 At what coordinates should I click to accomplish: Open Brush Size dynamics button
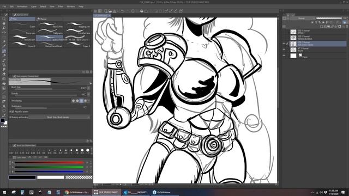point(88,88)
